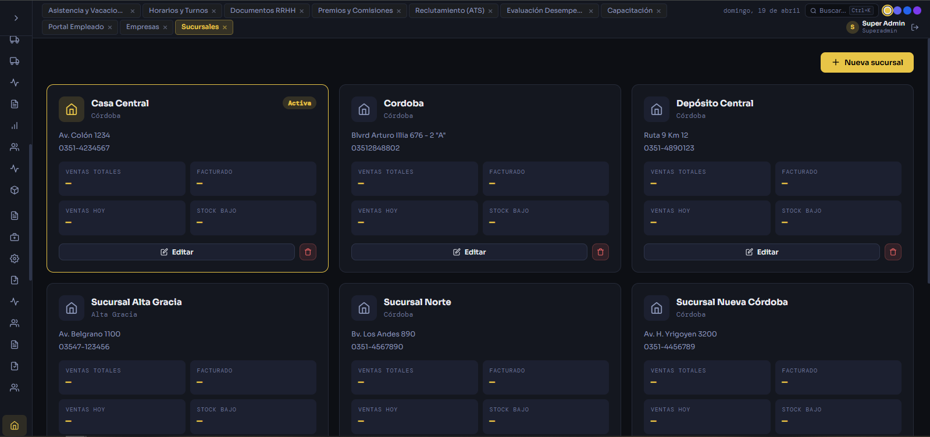Edit the Cordoba branch
930x437 pixels.
pos(469,252)
